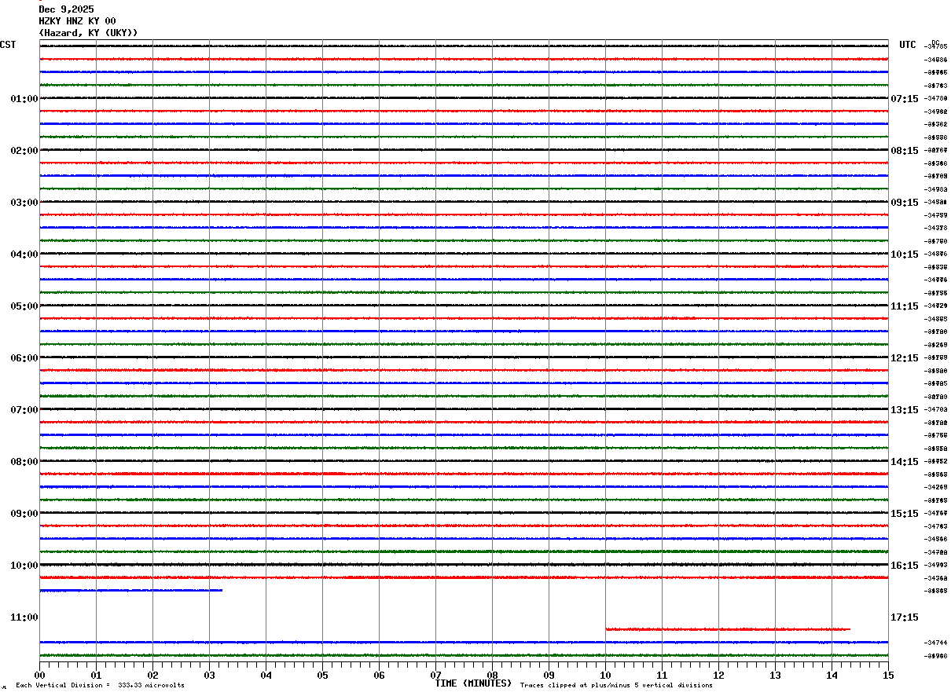
Task: Select the 06:00 CST time label
Action: [x=24, y=358]
